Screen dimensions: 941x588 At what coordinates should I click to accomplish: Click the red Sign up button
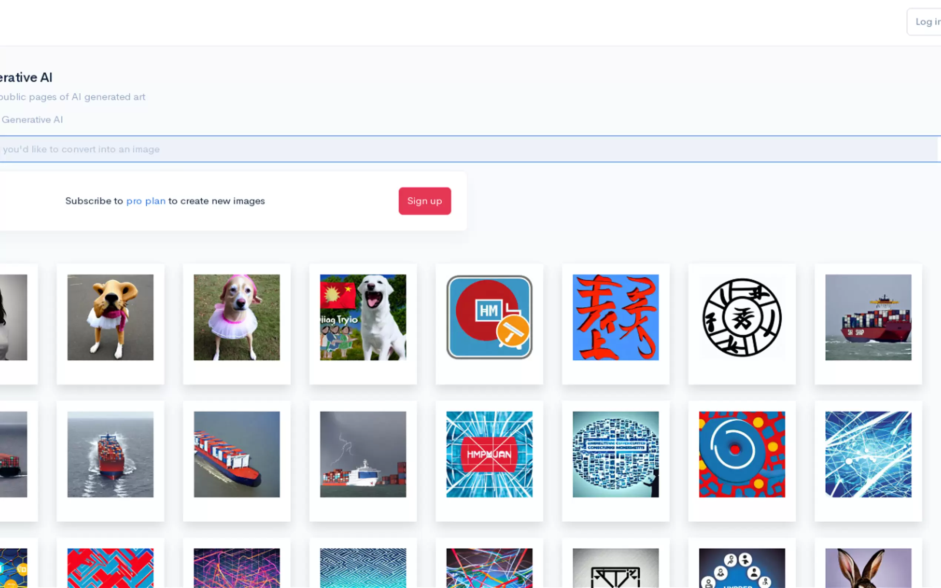pos(425,201)
